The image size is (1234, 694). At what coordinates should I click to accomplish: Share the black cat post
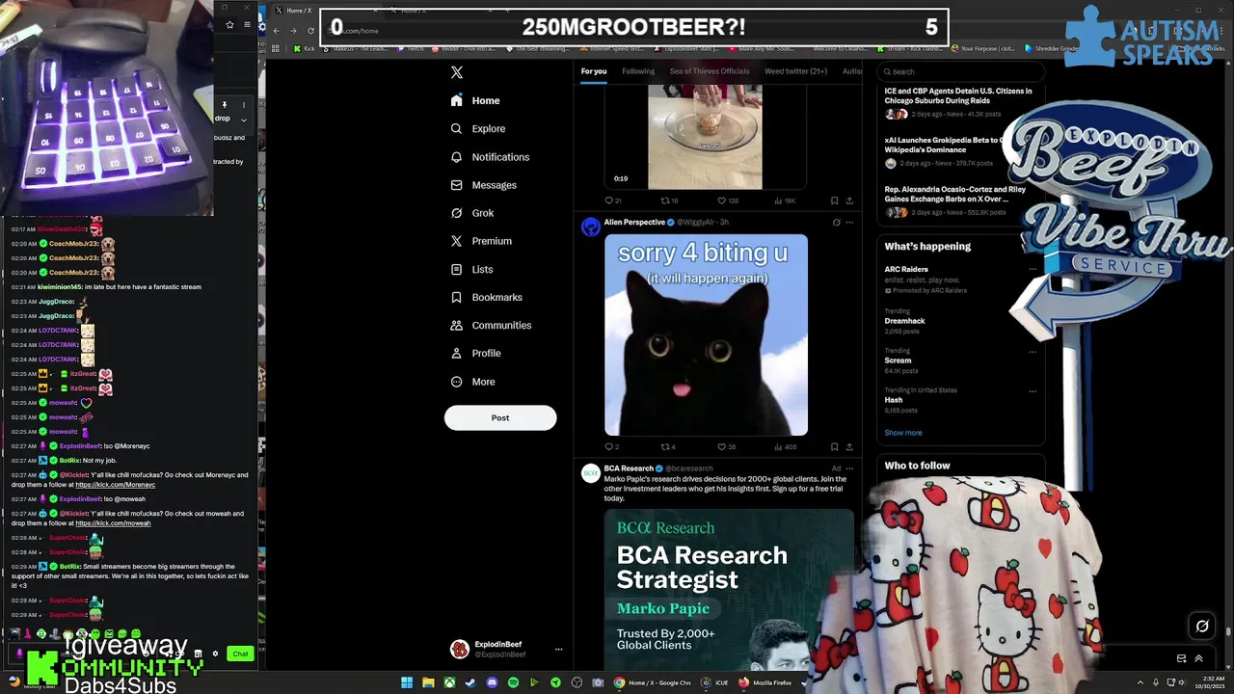(x=849, y=447)
